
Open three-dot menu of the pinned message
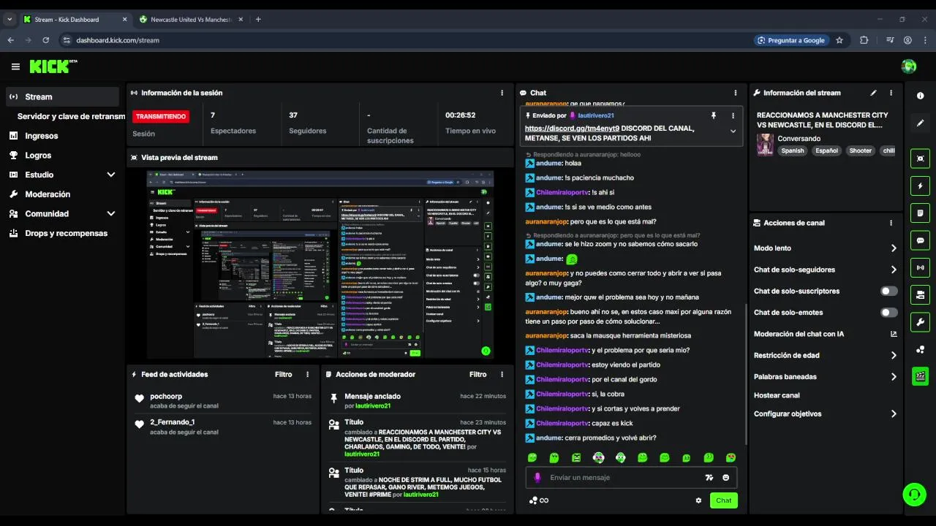[x=733, y=115]
